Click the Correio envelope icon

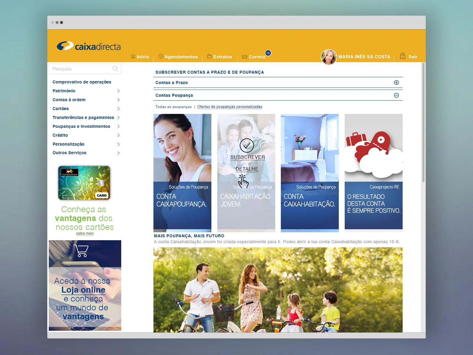click(244, 57)
